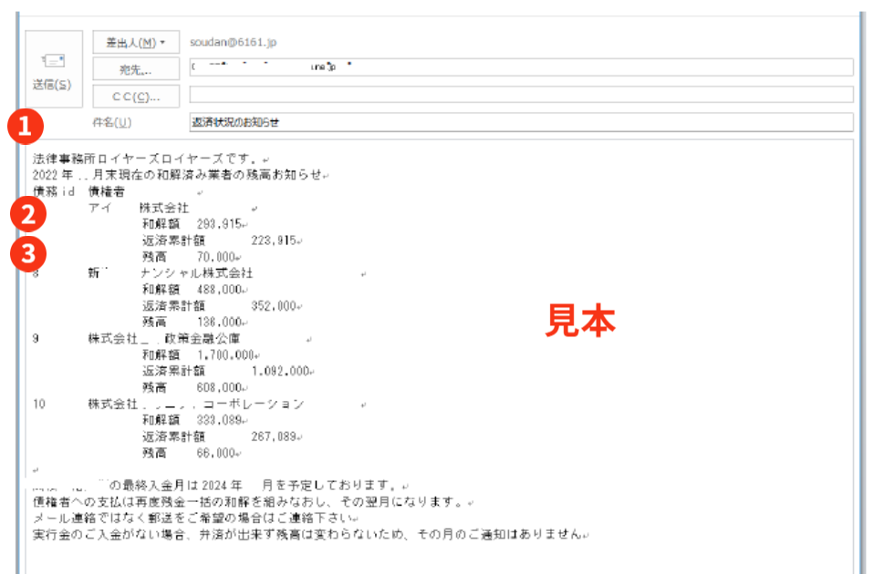This screenshot has height=574, width=894.
Task: Click 和解額 293,915 line
Action: coord(194,224)
